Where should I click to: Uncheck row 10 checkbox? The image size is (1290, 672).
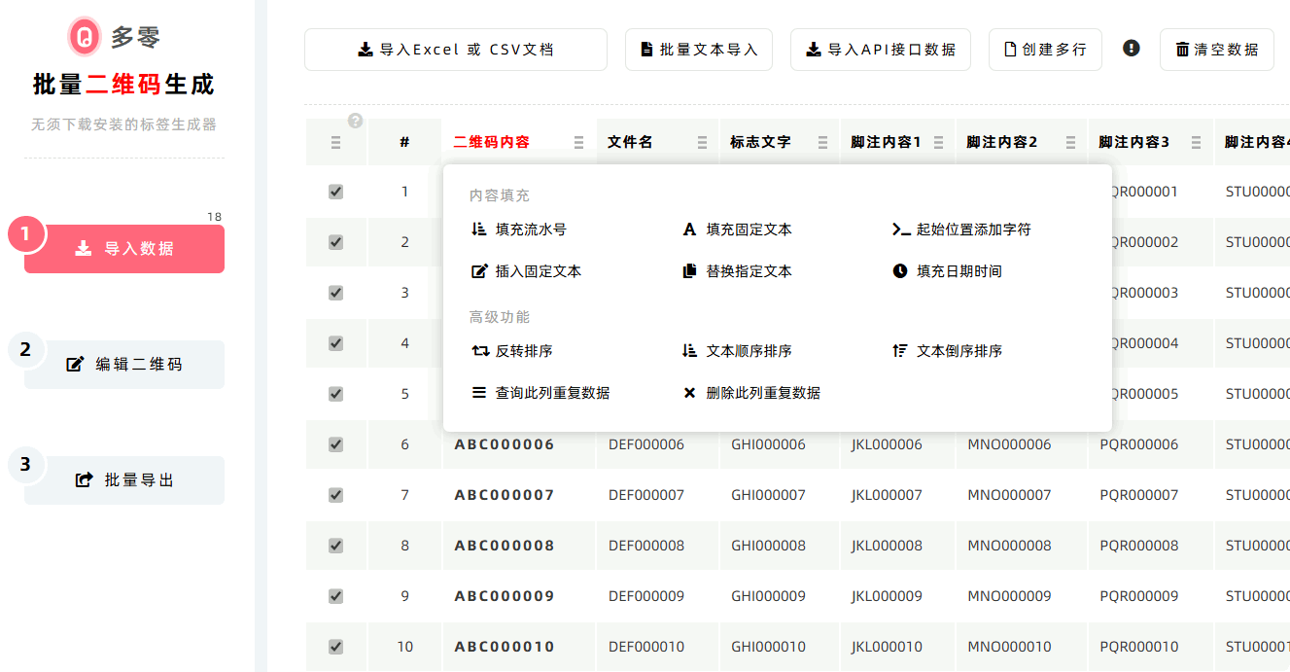click(x=336, y=647)
